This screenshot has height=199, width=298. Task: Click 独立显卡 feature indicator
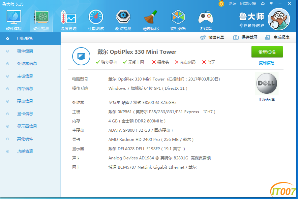106,62
